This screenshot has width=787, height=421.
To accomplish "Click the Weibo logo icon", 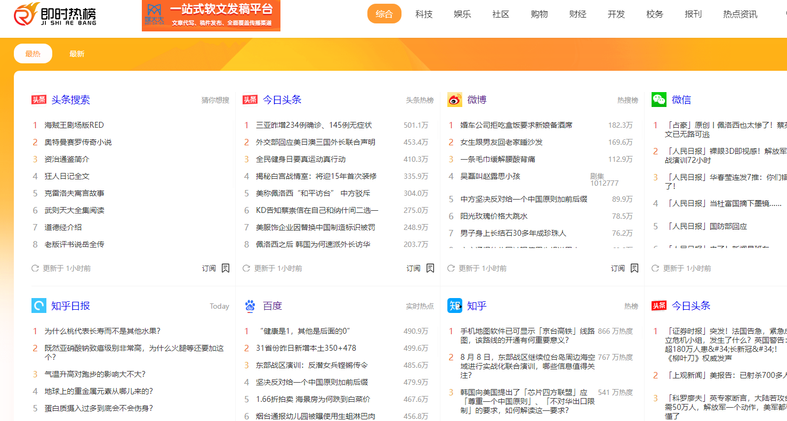I will 455,100.
